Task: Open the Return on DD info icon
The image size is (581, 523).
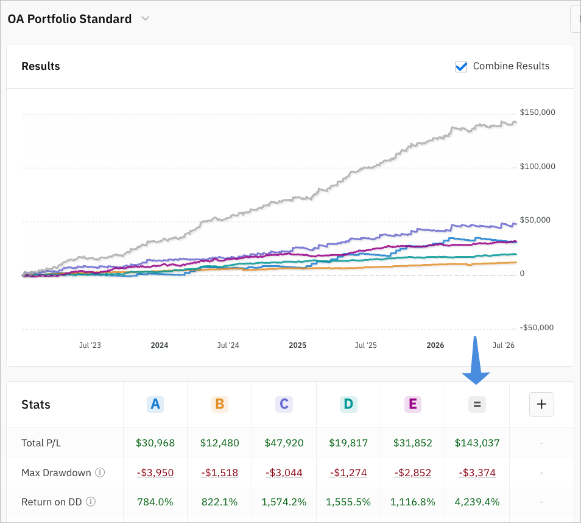Action: click(x=91, y=502)
